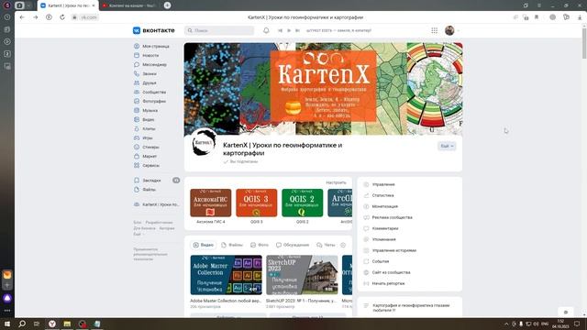
Task: Reload the page in the browser
Action: tap(62, 17)
